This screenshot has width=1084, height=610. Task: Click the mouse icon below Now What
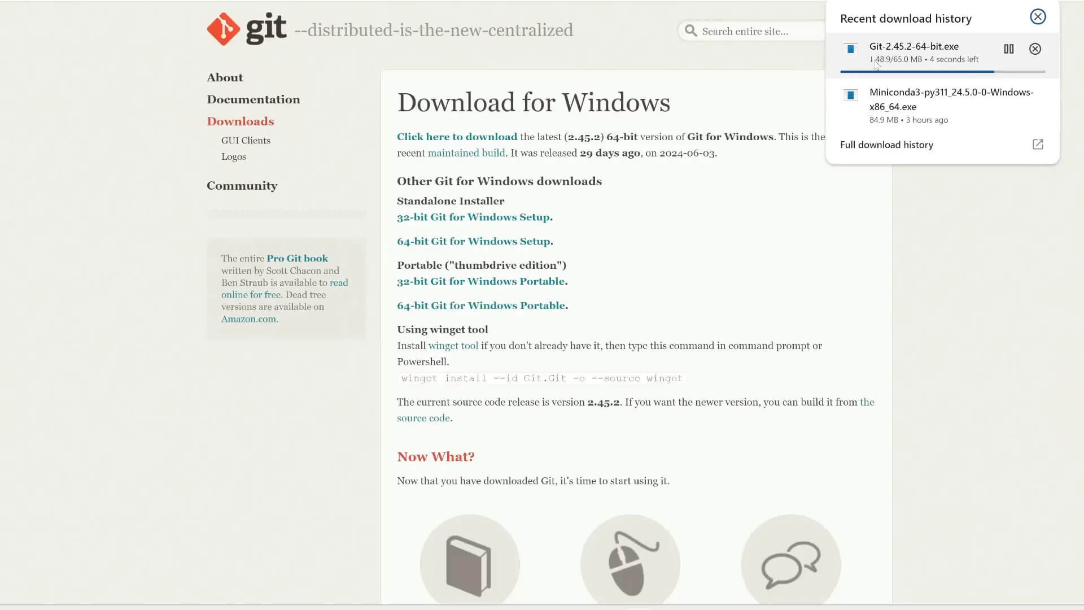pyautogui.click(x=630, y=562)
